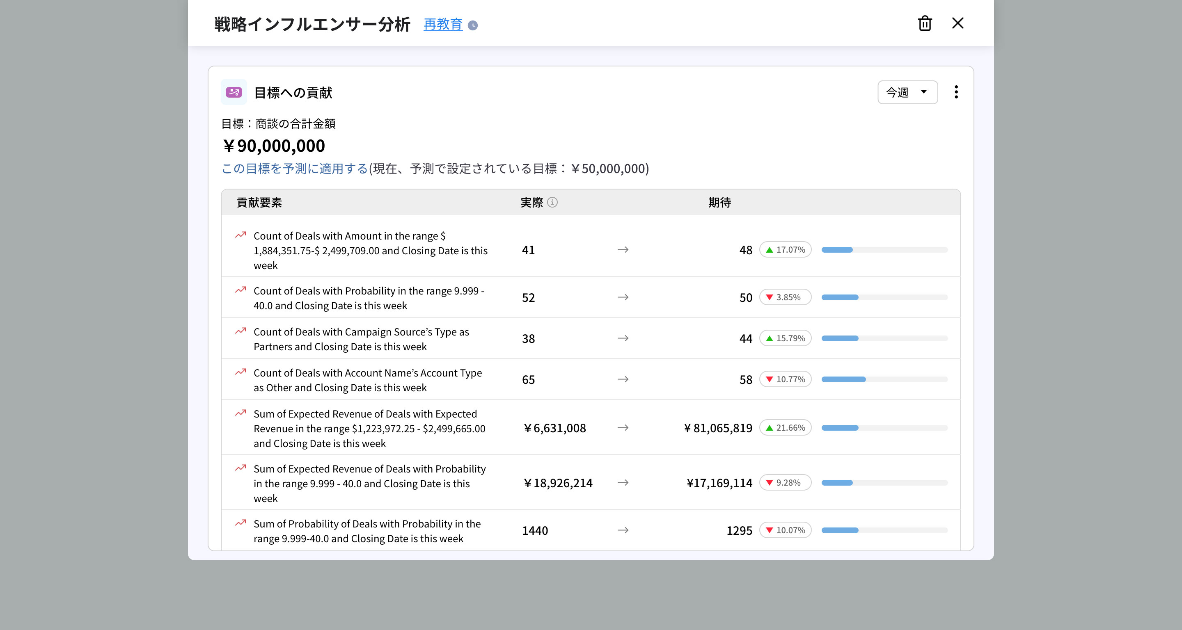Click the expected value 1295

[739, 530]
